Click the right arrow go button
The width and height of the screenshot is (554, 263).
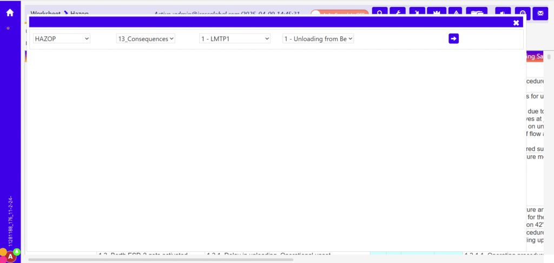(x=453, y=38)
